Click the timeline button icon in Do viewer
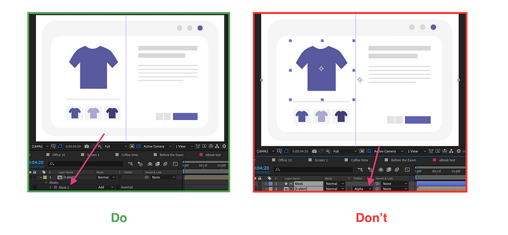Viewport: 508px width, 235px height. pyautogui.click(x=211, y=146)
